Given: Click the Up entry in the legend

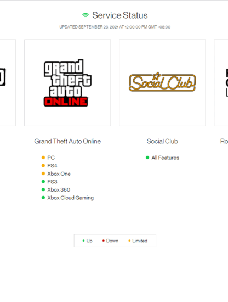Looking at the screenshot, I should pyautogui.click(x=88, y=241).
